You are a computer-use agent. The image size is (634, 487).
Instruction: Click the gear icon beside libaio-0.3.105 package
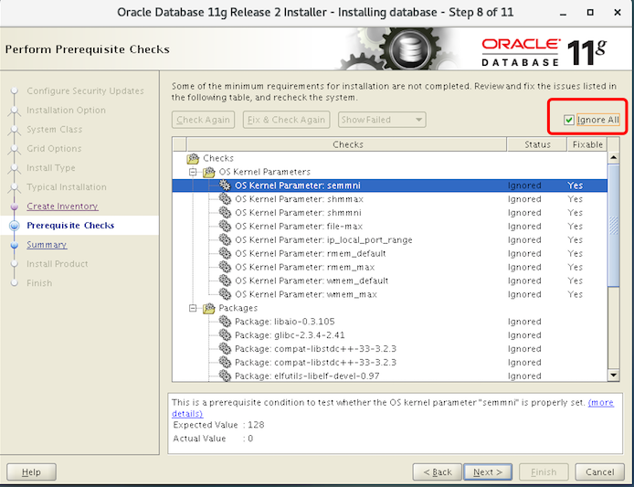point(225,322)
